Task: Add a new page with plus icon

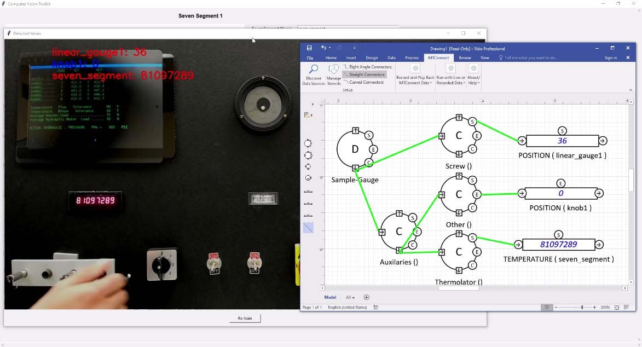Action: (x=367, y=297)
